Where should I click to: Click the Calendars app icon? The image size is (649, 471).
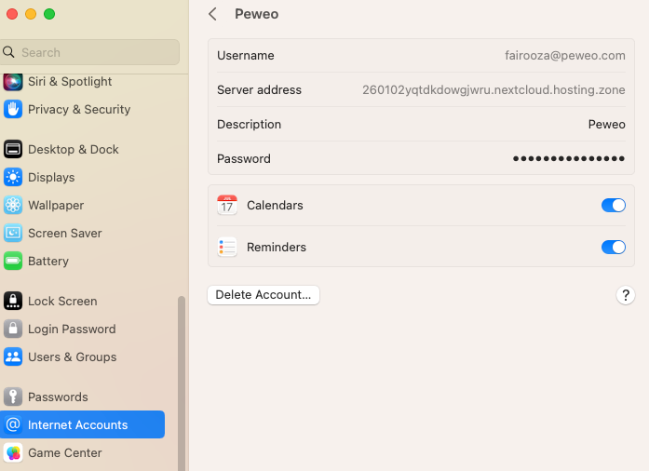pyautogui.click(x=227, y=206)
